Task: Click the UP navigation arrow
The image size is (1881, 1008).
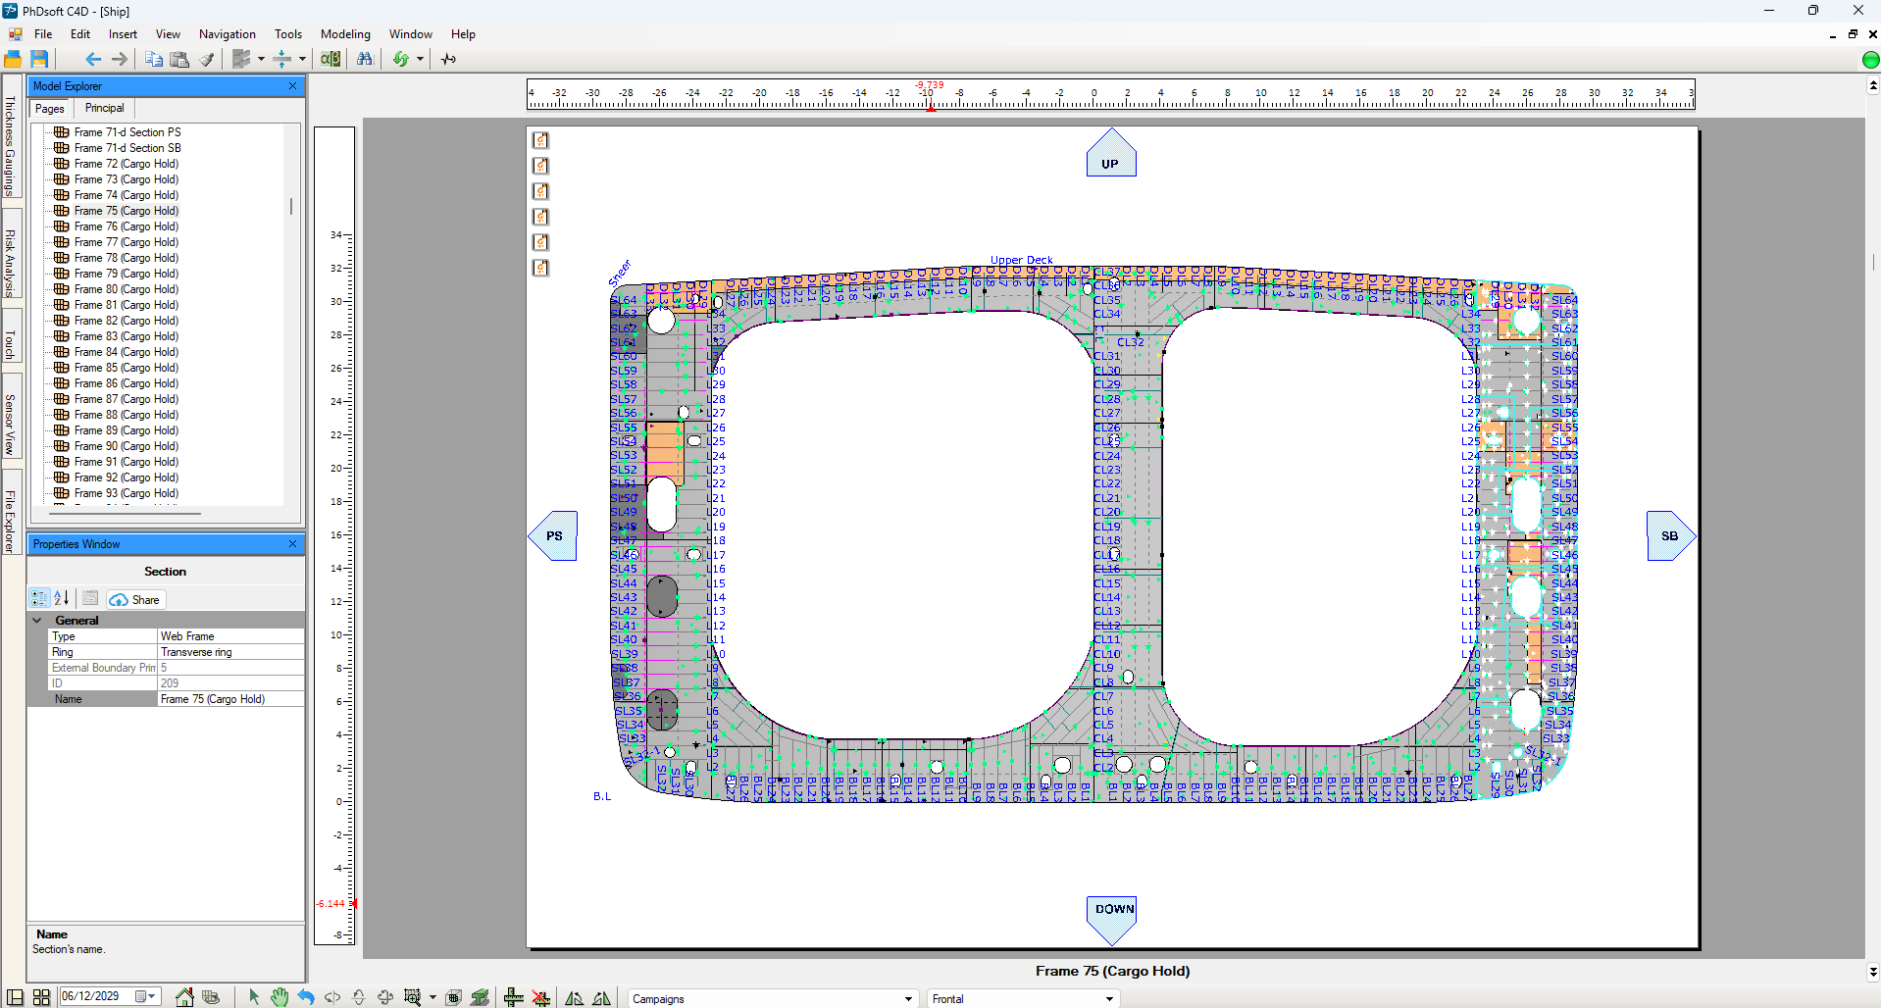Action: [x=1110, y=154]
